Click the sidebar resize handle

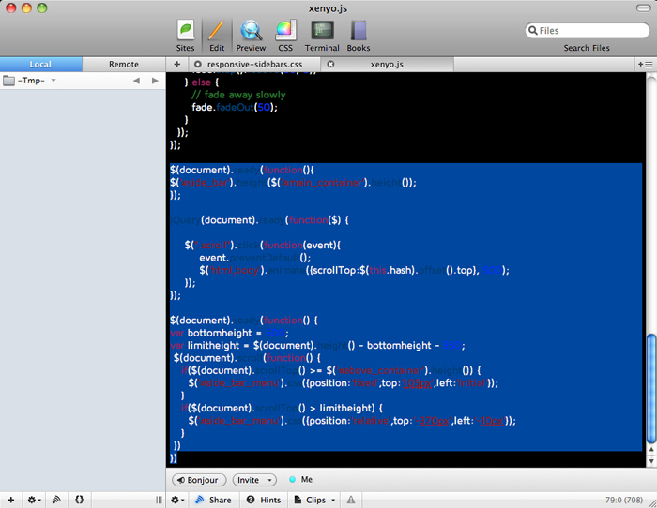click(x=159, y=501)
